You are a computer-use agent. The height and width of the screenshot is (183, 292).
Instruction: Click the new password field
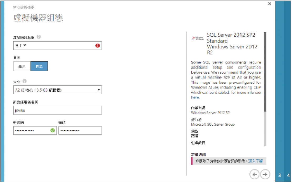pos(35,131)
